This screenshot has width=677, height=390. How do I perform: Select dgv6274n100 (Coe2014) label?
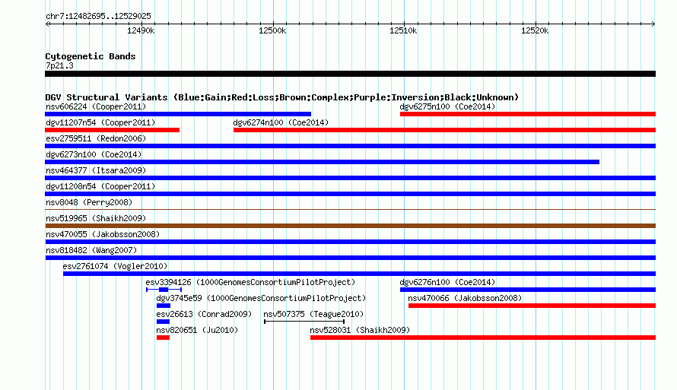pos(281,122)
